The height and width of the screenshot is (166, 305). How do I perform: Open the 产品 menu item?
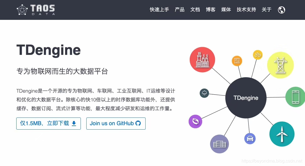click(x=180, y=10)
